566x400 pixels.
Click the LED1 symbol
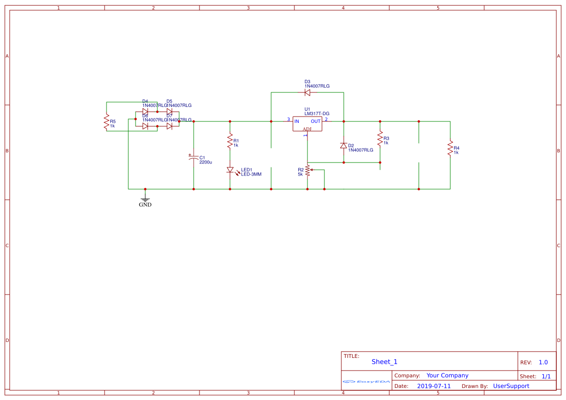point(230,170)
